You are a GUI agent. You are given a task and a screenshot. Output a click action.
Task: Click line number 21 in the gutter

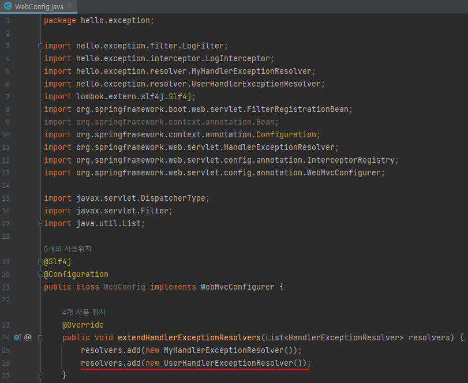pyautogui.click(x=6, y=287)
